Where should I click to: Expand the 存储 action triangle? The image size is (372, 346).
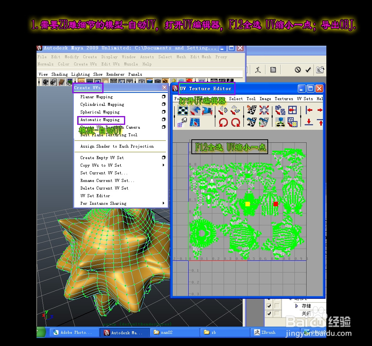click(x=297, y=306)
